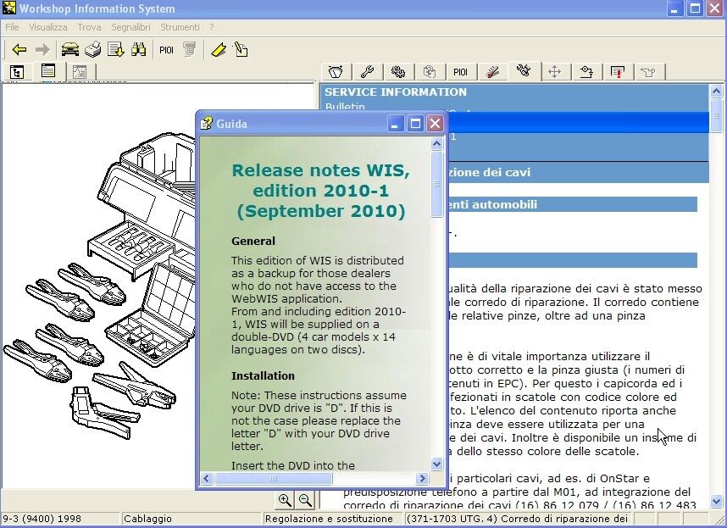Select the highlighted dark blue row in the document
The height and width of the screenshot is (528, 727).
[579, 123]
